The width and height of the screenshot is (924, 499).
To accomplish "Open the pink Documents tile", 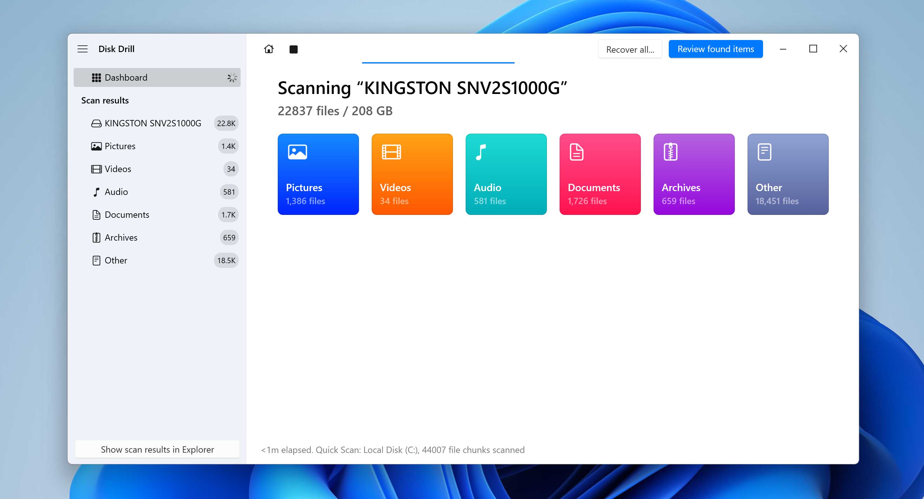I will point(600,174).
